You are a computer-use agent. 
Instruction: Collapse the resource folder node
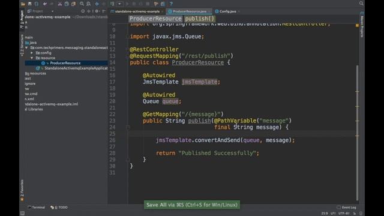(32, 58)
